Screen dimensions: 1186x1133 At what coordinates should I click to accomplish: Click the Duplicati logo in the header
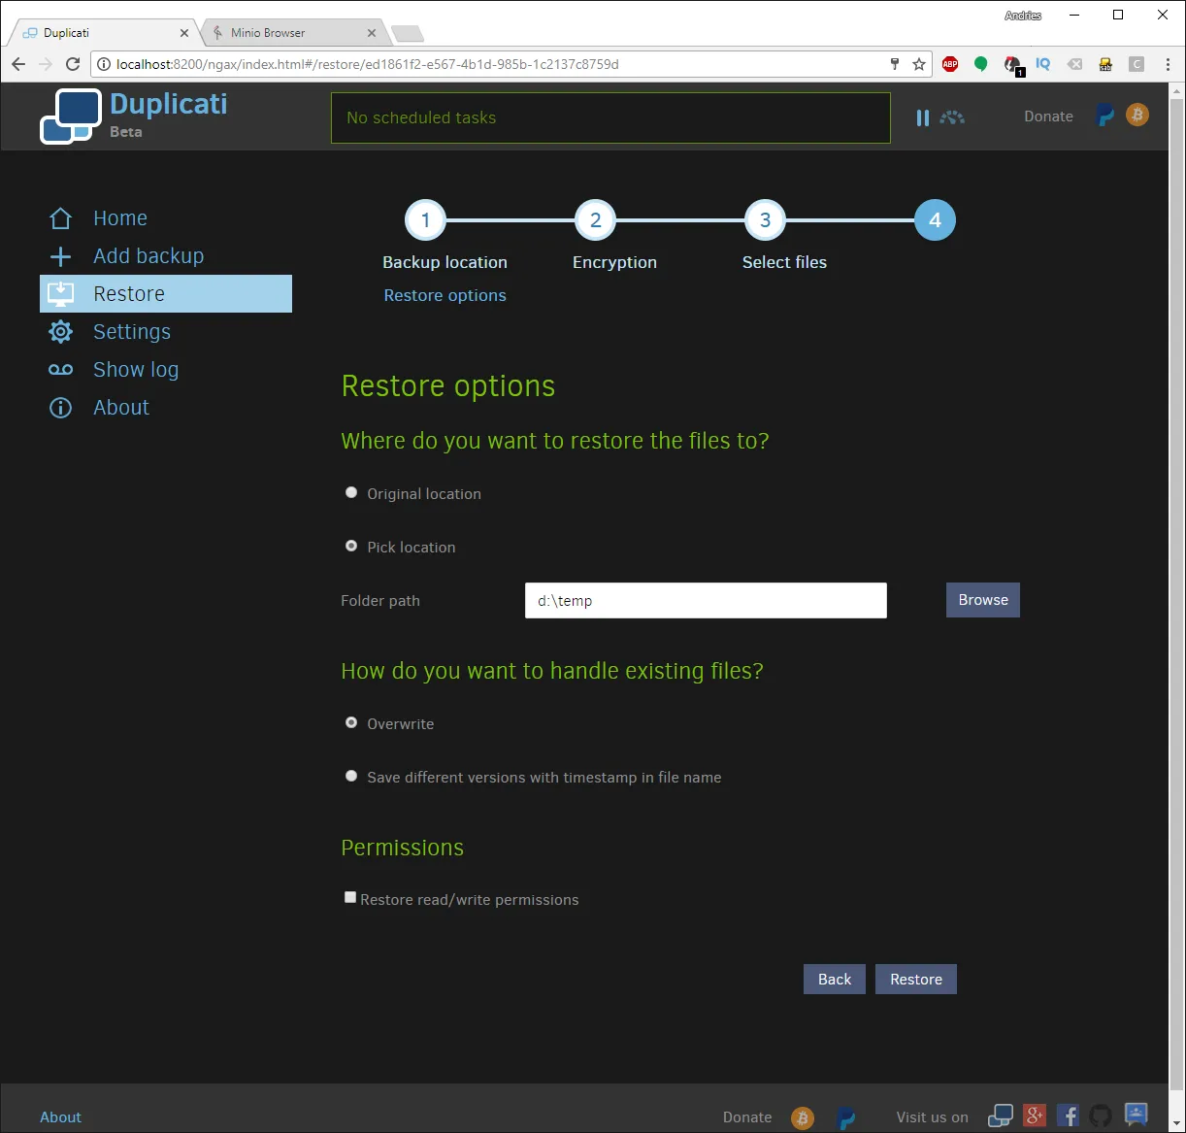click(71, 117)
